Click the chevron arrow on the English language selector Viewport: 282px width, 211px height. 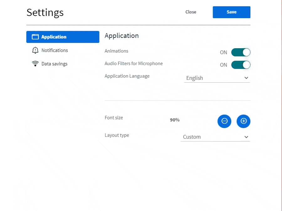tap(246, 78)
